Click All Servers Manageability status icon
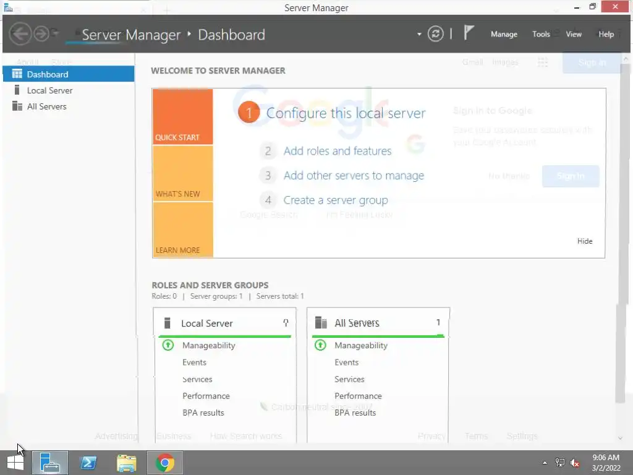 tap(320, 345)
